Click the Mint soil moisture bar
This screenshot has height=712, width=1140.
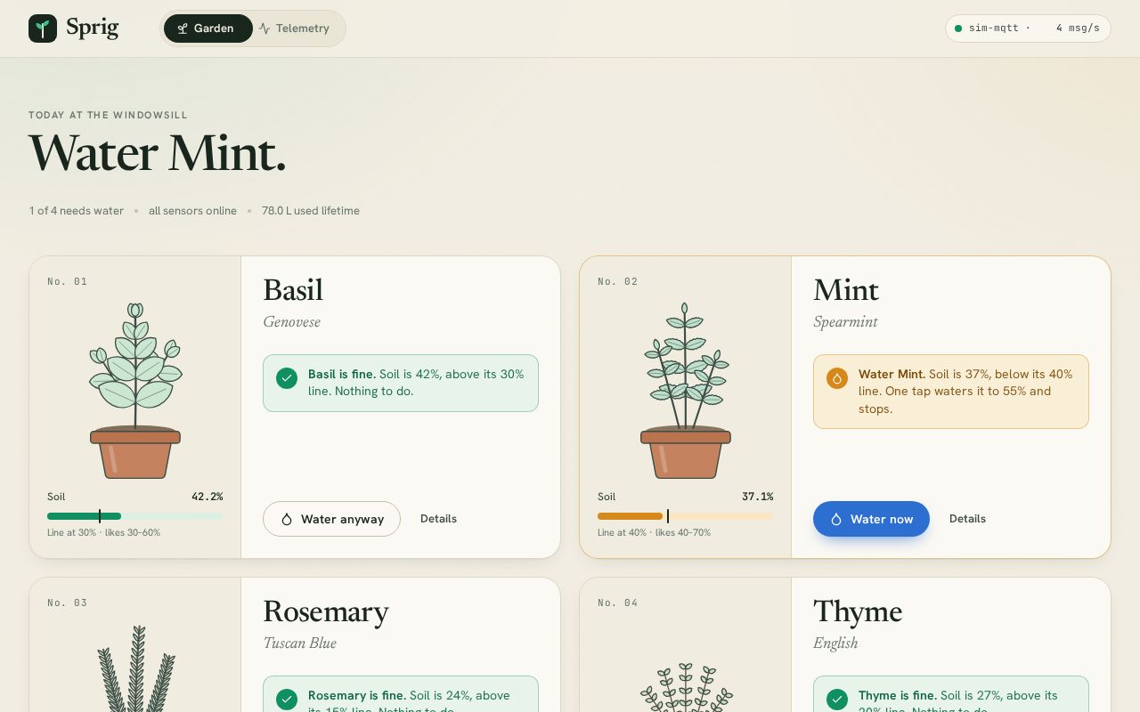[x=686, y=516]
